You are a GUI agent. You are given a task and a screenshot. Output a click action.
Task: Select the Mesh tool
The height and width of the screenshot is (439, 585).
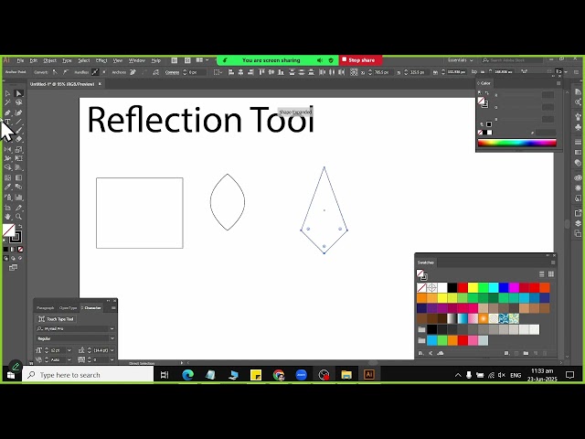(x=7, y=177)
